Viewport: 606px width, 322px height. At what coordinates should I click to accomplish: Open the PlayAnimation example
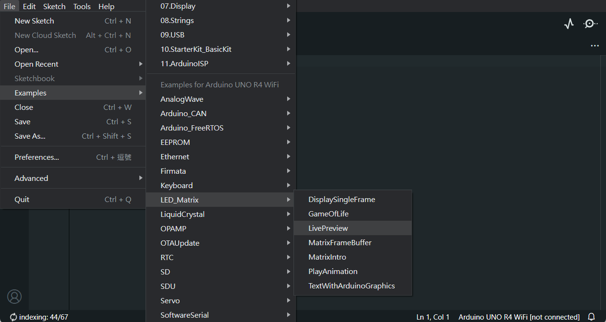coord(353,272)
